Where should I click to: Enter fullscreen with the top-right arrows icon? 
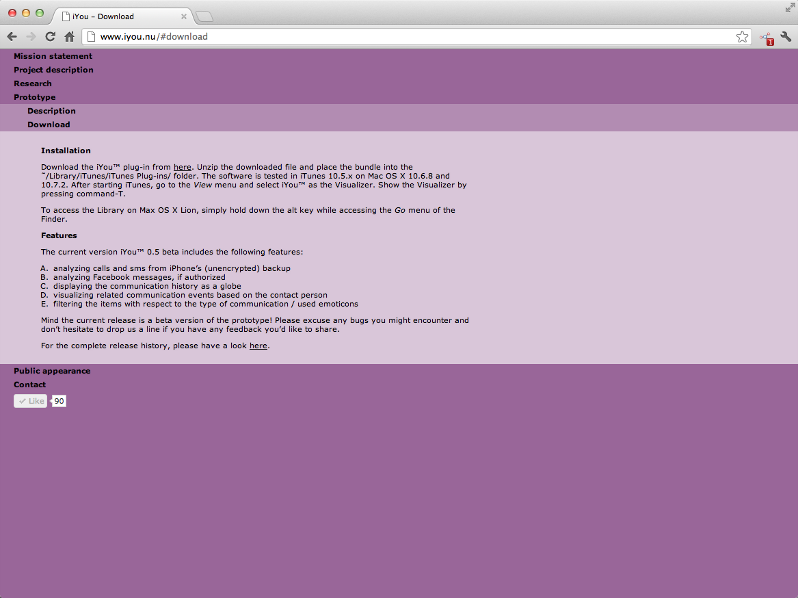coord(790,8)
